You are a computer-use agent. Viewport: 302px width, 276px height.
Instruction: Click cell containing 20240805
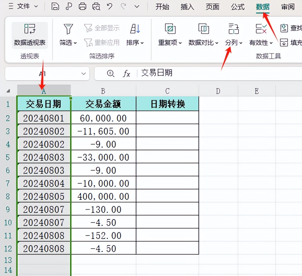[x=44, y=196]
